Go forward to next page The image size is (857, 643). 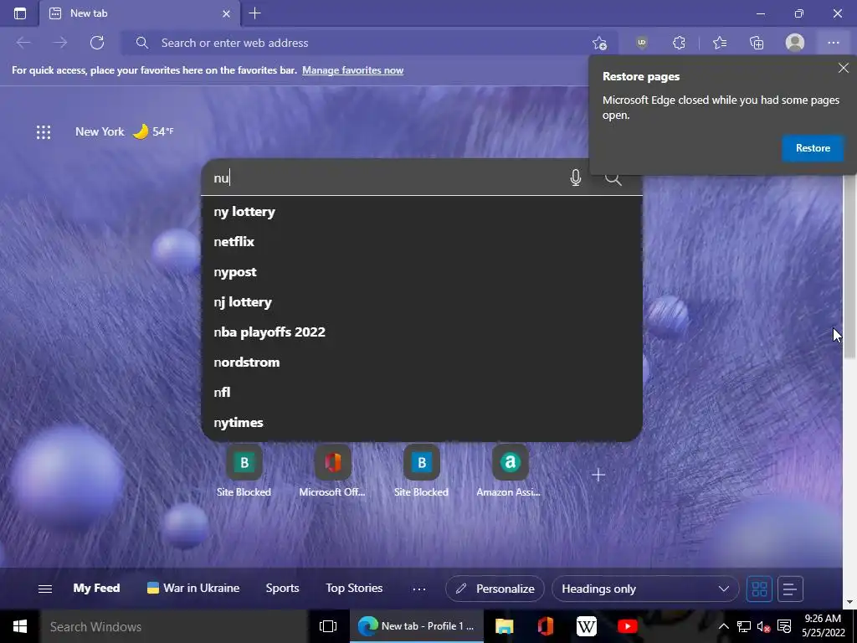pyautogui.click(x=60, y=43)
